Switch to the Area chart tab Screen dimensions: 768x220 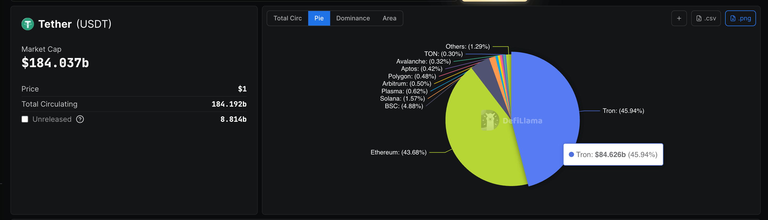click(x=389, y=19)
